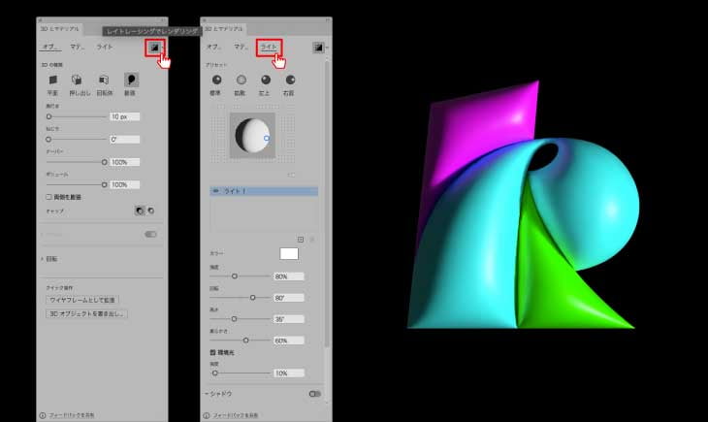Viewport: 708px width, 422px height.
Task: Click the 3D オブジェクトを書き出し button
Action: (88, 313)
